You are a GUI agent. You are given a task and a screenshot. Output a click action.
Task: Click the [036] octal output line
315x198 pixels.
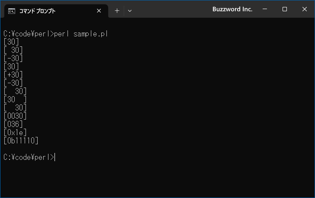(13, 124)
